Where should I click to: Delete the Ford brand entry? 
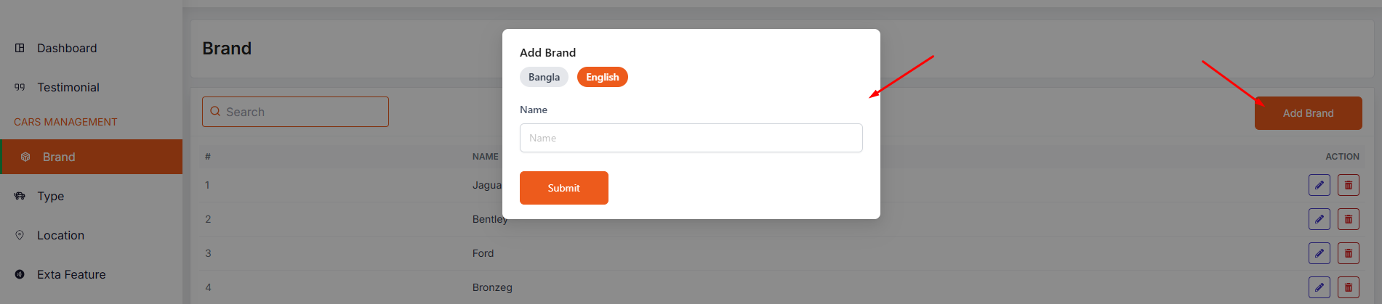pyautogui.click(x=1348, y=253)
